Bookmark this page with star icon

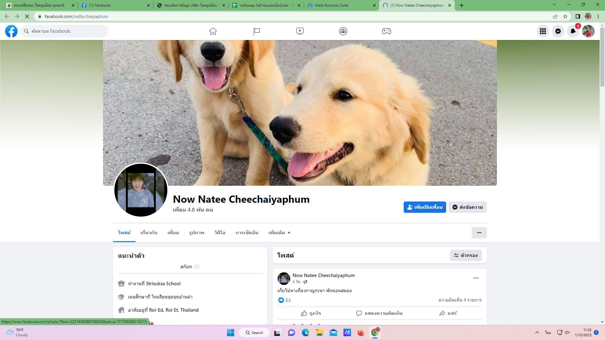coord(565,16)
